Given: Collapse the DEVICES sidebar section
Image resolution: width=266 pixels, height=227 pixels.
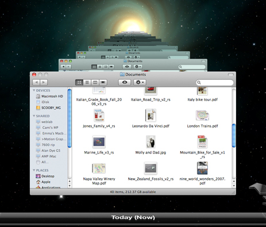Looking at the screenshot, I should [34, 90].
